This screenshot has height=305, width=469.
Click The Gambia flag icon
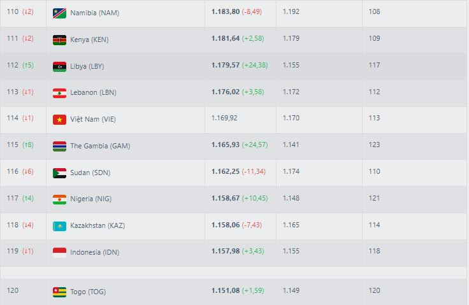pyautogui.click(x=59, y=146)
